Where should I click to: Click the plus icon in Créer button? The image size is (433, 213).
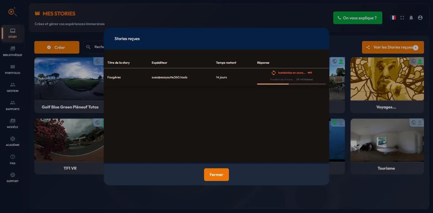(49, 47)
